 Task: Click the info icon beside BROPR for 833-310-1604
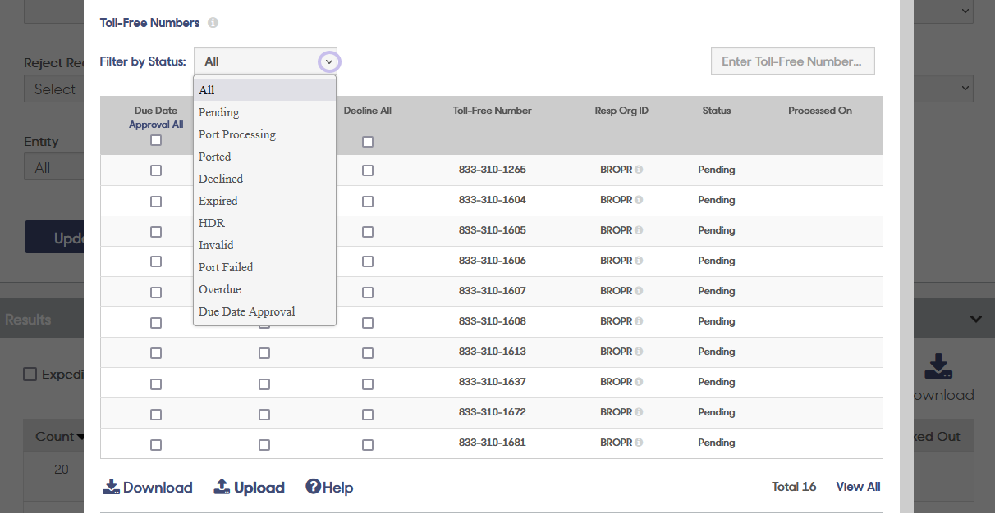pos(640,199)
